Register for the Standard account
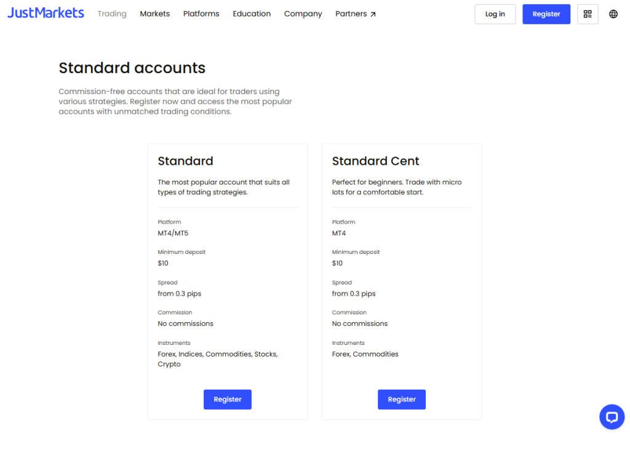The width and height of the screenshot is (630, 450). coord(227,399)
